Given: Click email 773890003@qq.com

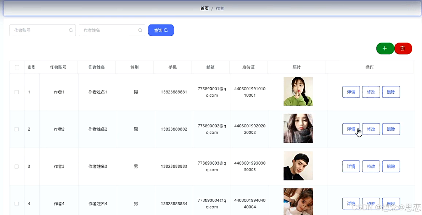Looking at the screenshot, I should (212, 166).
